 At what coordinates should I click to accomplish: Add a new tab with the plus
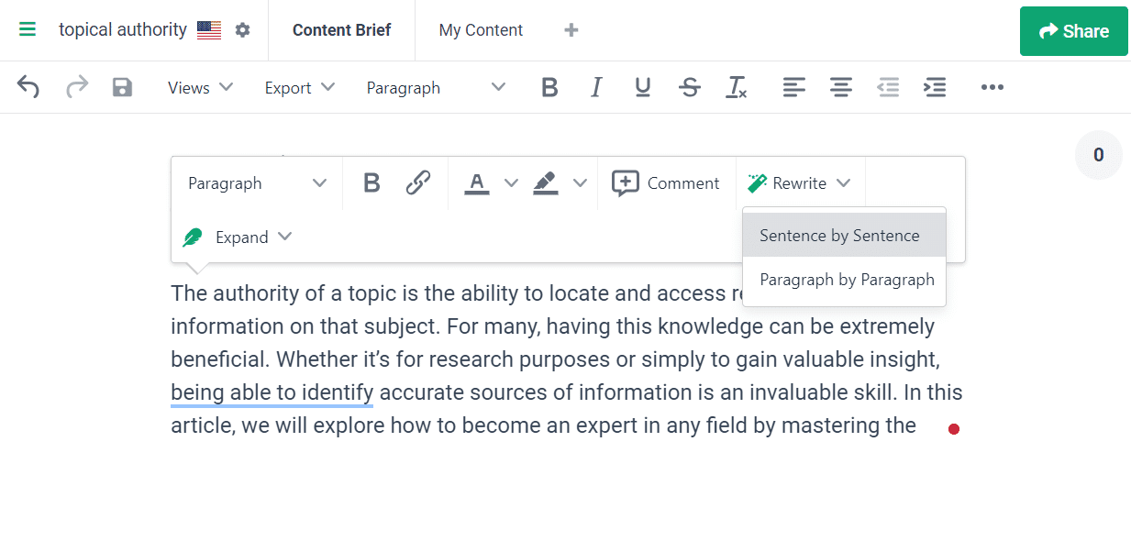click(x=571, y=30)
